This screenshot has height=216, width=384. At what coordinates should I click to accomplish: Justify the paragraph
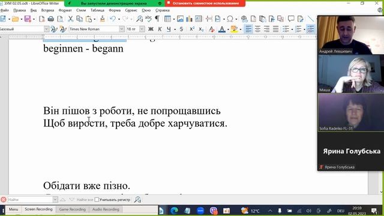(x=275, y=29)
